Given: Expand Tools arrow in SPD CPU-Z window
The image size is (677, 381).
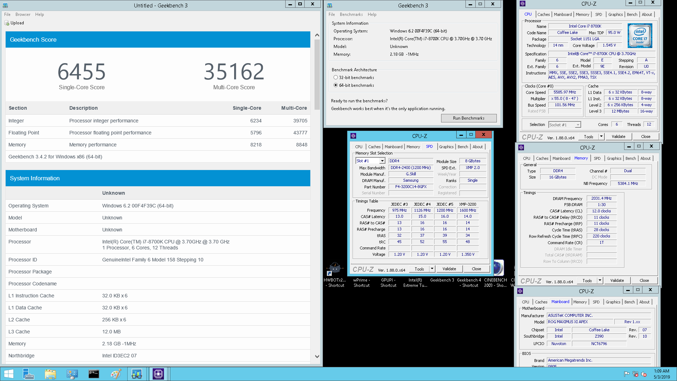Looking at the screenshot, I should [x=432, y=269].
